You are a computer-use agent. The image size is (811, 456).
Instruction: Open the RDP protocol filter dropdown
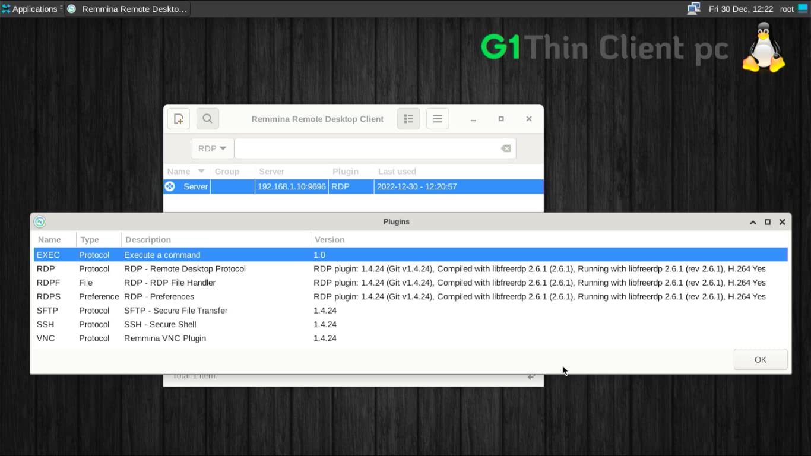211,148
